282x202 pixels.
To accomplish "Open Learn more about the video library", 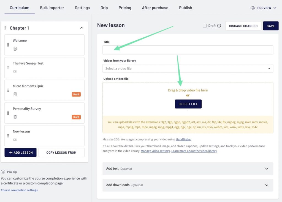I will (x=194, y=151).
